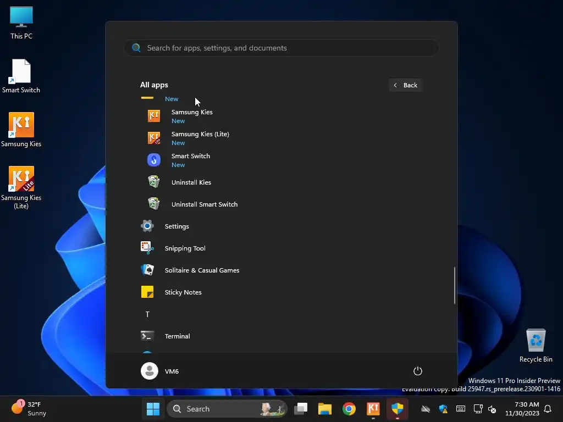
Task: Select Recycle Bin on desktop
Action: tap(536, 346)
